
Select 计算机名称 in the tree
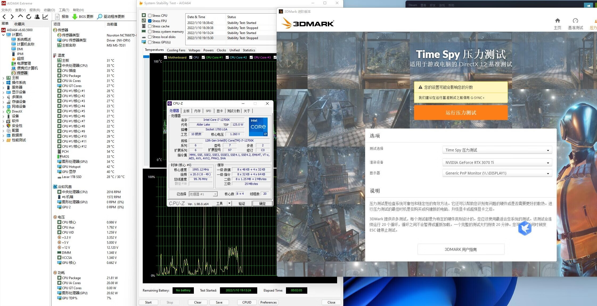click(x=23, y=44)
